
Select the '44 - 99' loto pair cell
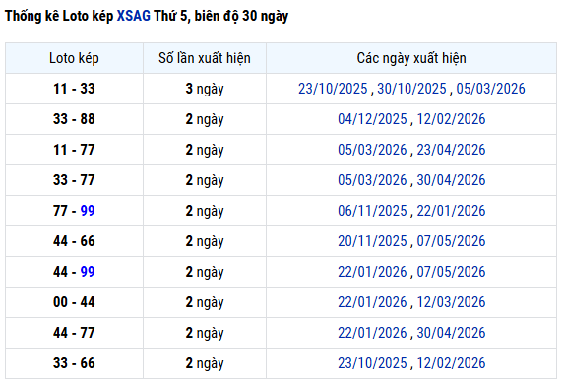coord(74,272)
